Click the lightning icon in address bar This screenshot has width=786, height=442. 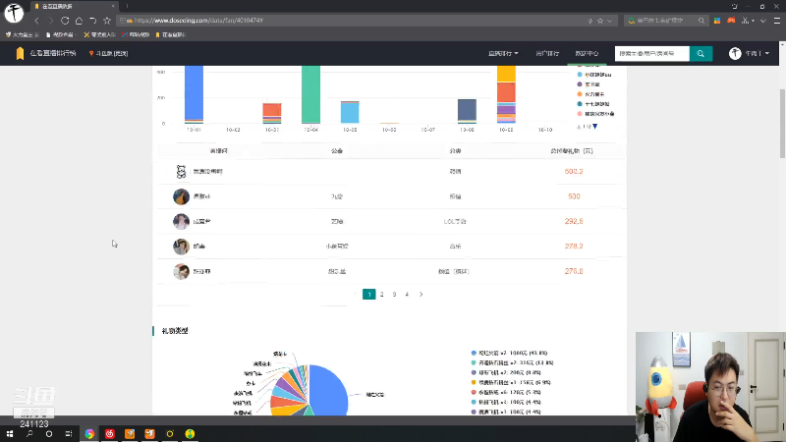point(590,21)
